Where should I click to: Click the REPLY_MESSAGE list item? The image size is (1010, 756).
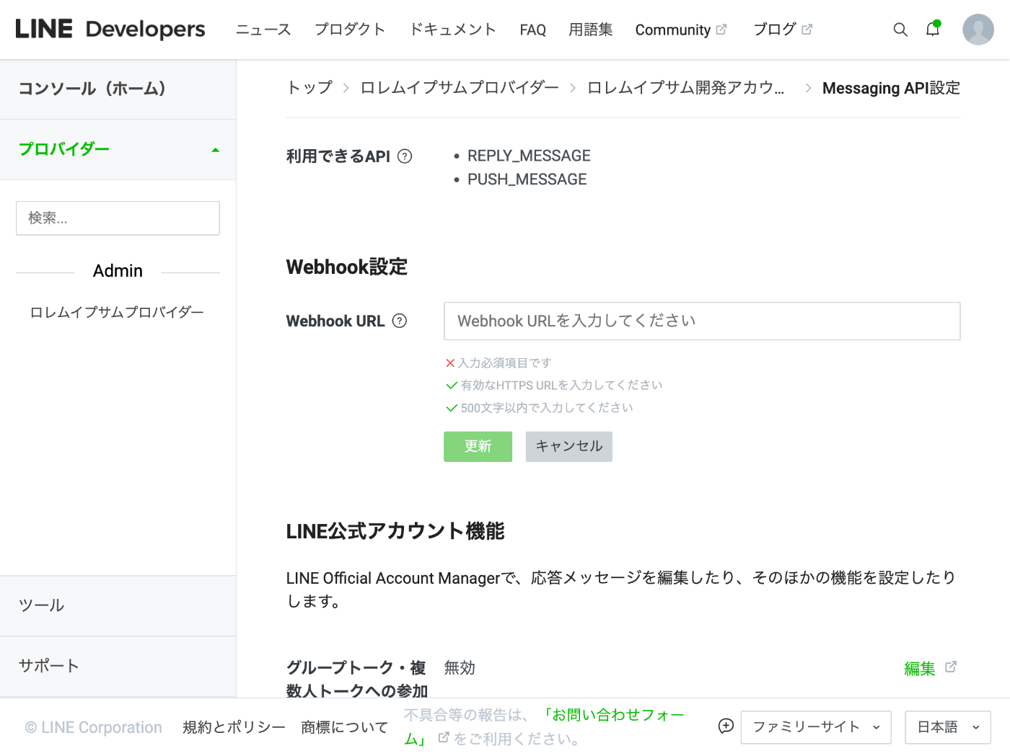click(529, 156)
